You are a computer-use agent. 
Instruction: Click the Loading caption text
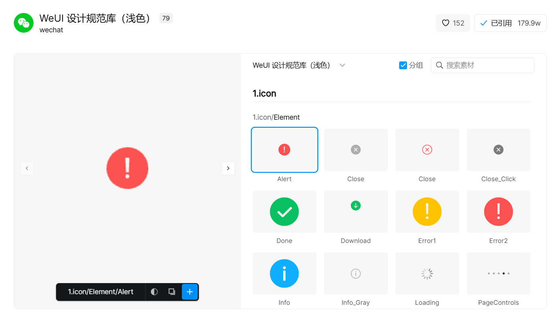click(x=427, y=303)
